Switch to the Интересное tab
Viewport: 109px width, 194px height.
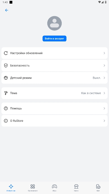[11, 188]
